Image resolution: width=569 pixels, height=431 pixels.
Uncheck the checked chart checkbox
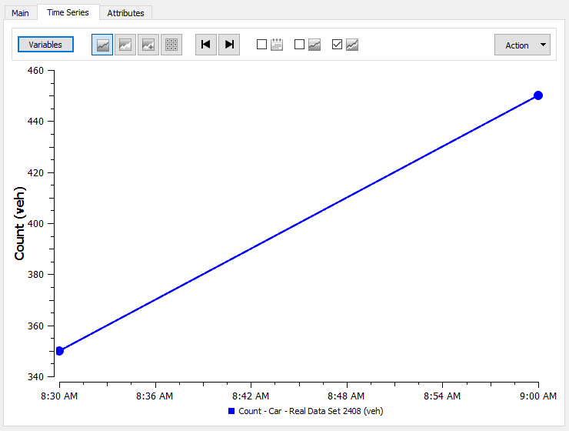tap(337, 45)
